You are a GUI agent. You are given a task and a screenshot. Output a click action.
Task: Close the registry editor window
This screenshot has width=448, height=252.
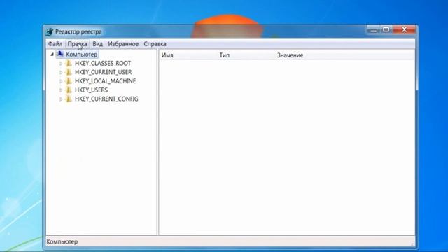(x=404, y=29)
